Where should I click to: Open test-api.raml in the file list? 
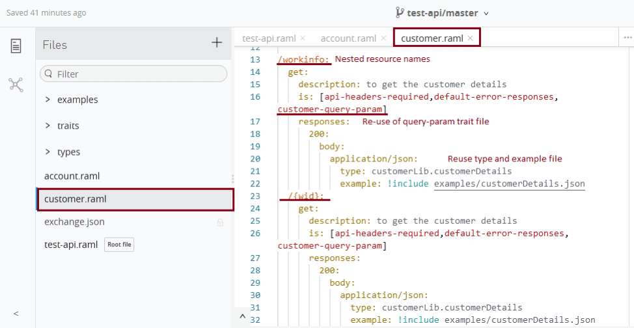click(x=71, y=245)
